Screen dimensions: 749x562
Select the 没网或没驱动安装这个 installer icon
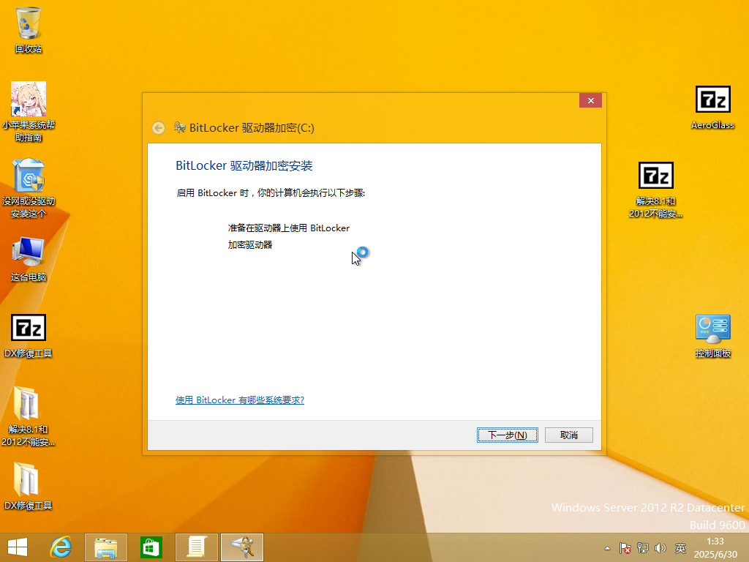tap(29, 188)
